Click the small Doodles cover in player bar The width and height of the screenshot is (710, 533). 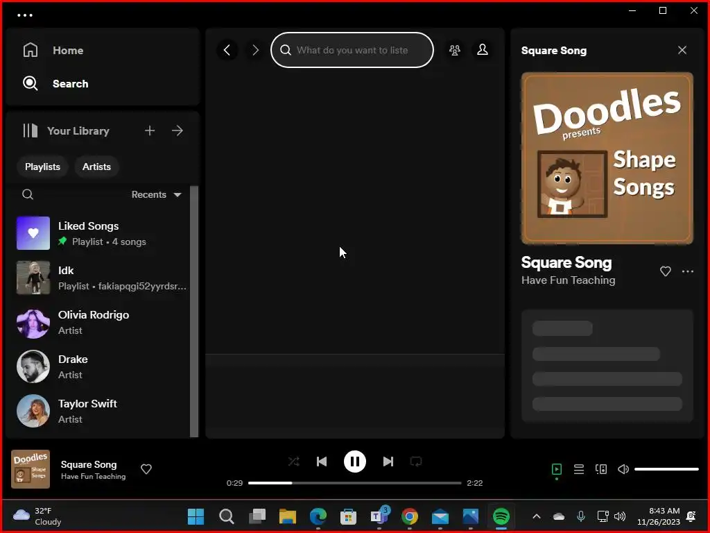pyautogui.click(x=31, y=469)
